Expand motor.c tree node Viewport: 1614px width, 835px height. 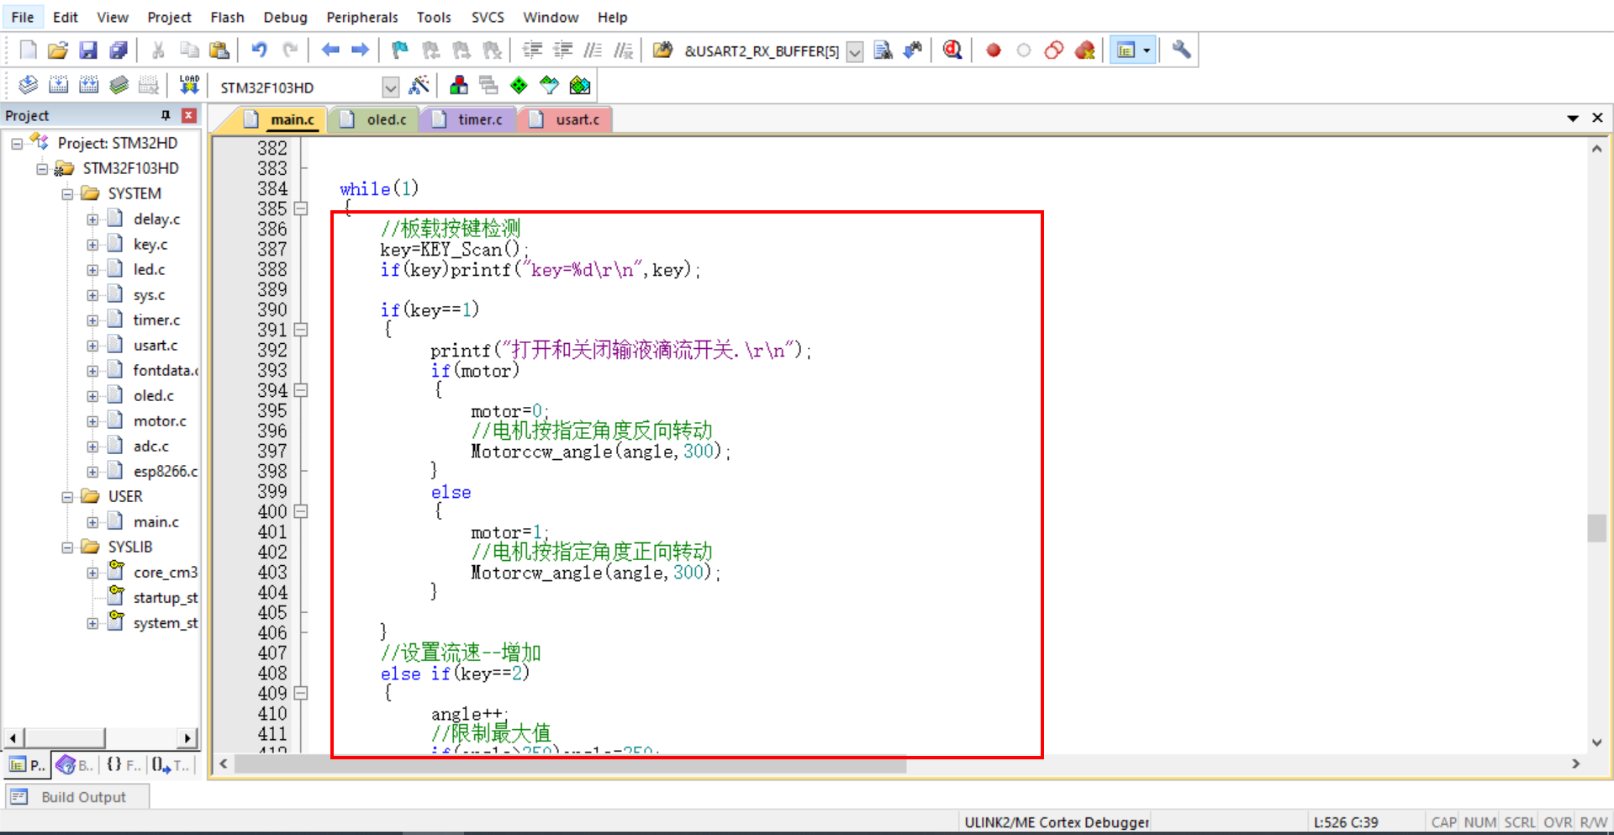click(x=92, y=421)
